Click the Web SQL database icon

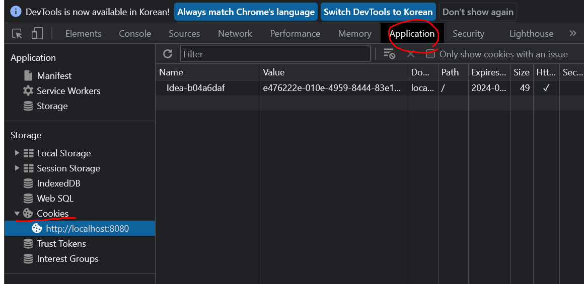tap(28, 199)
